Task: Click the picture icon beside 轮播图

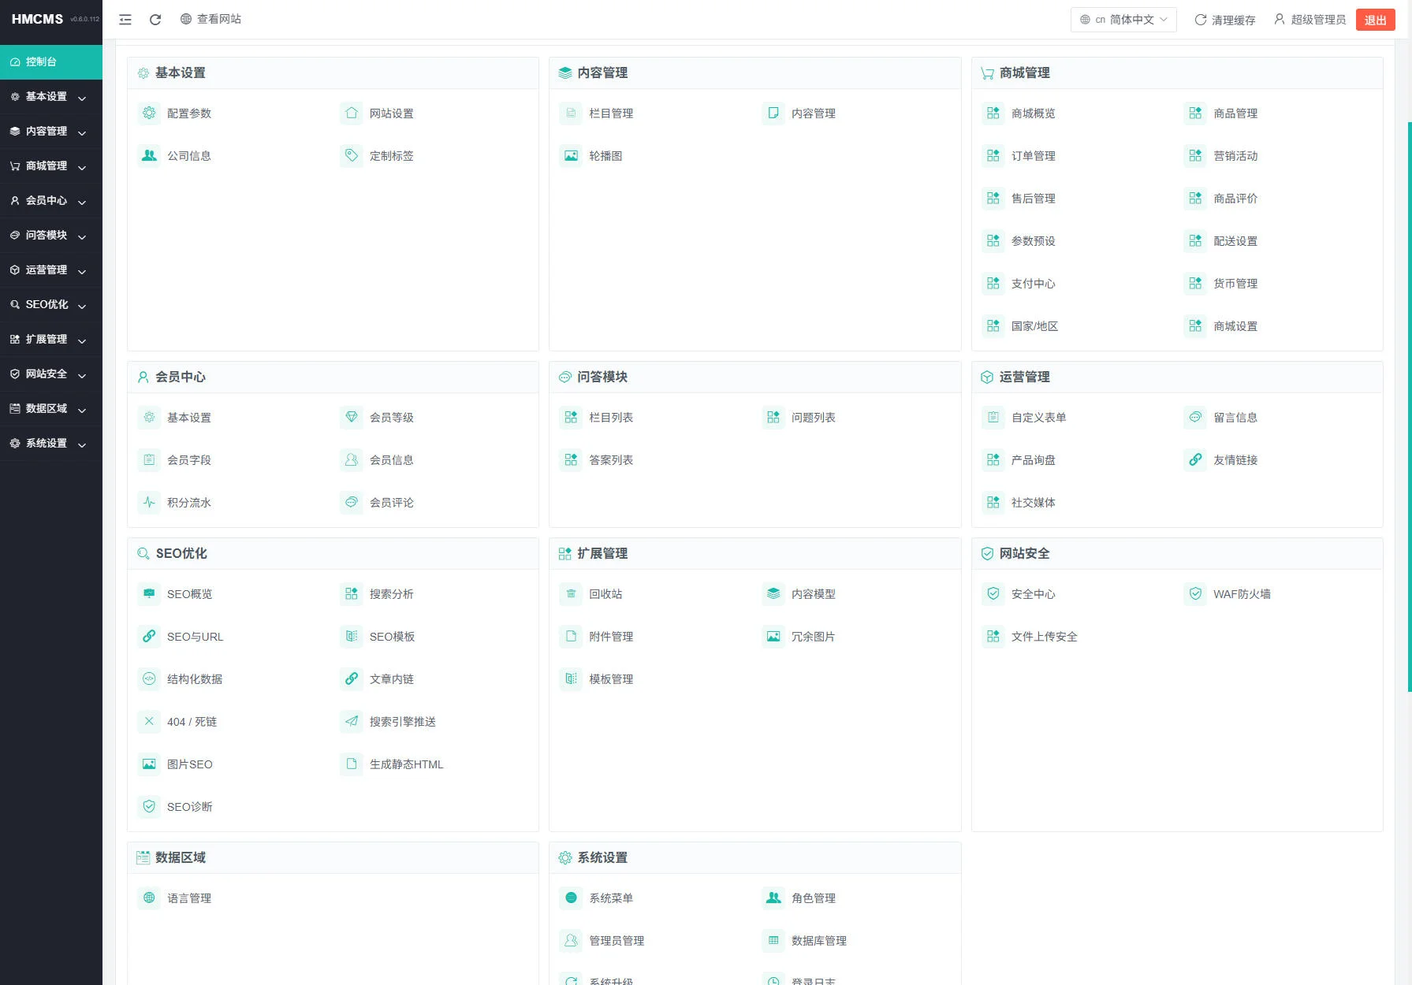Action: 571,156
